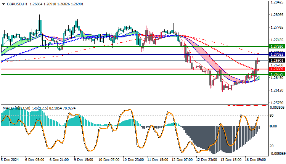286x164 pixels.
Task: Click the Sto(9,2,5) indicator values
Action: pyautogui.click(x=54, y=108)
